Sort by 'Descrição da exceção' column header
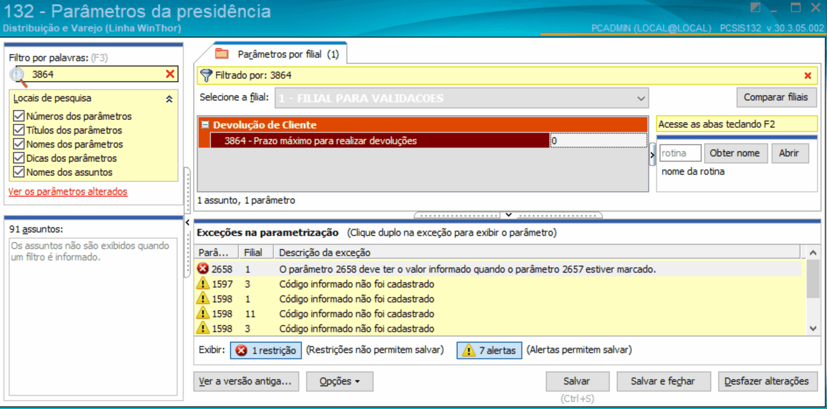Screen dimensions: 827x409 click(x=538, y=252)
